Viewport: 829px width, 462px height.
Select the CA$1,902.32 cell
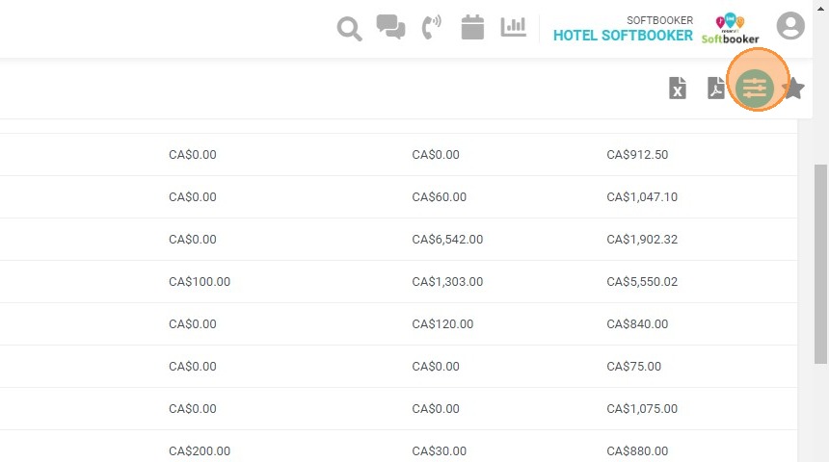(642, 240)
